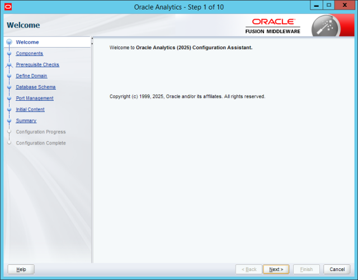Click the Port Management step bullet icon
Screen dimensions: 358x280
9,99
